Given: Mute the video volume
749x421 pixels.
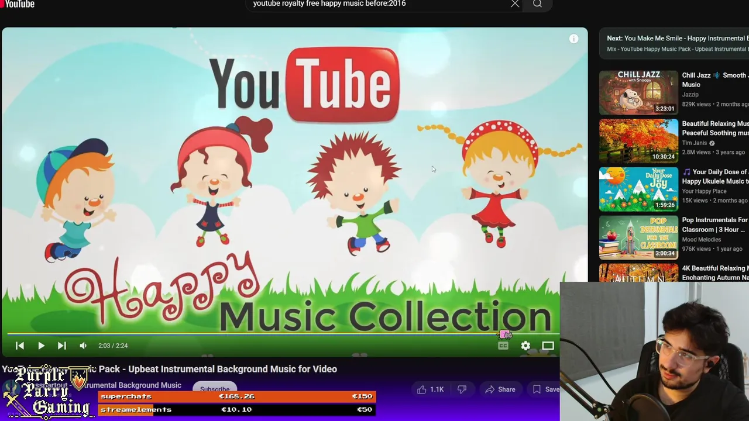Looking at the screenshot, I should [x=83, y=346].
